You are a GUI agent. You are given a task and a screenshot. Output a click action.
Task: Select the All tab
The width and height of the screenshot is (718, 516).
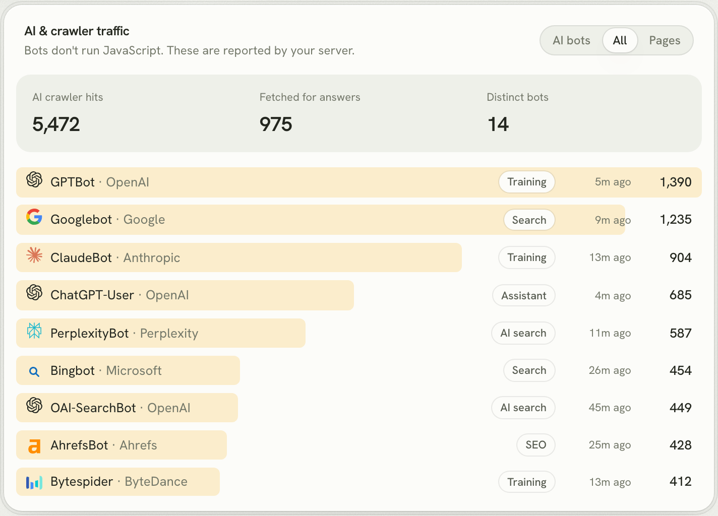(620, 40)
